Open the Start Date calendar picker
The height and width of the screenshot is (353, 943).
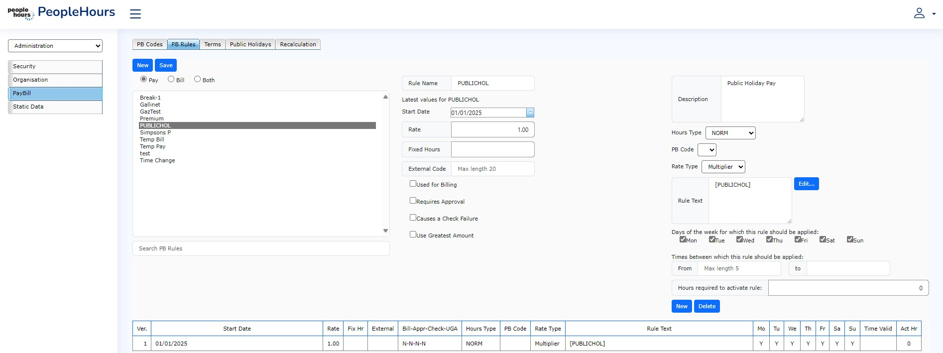pyautogui.click(x=530, y=113)
